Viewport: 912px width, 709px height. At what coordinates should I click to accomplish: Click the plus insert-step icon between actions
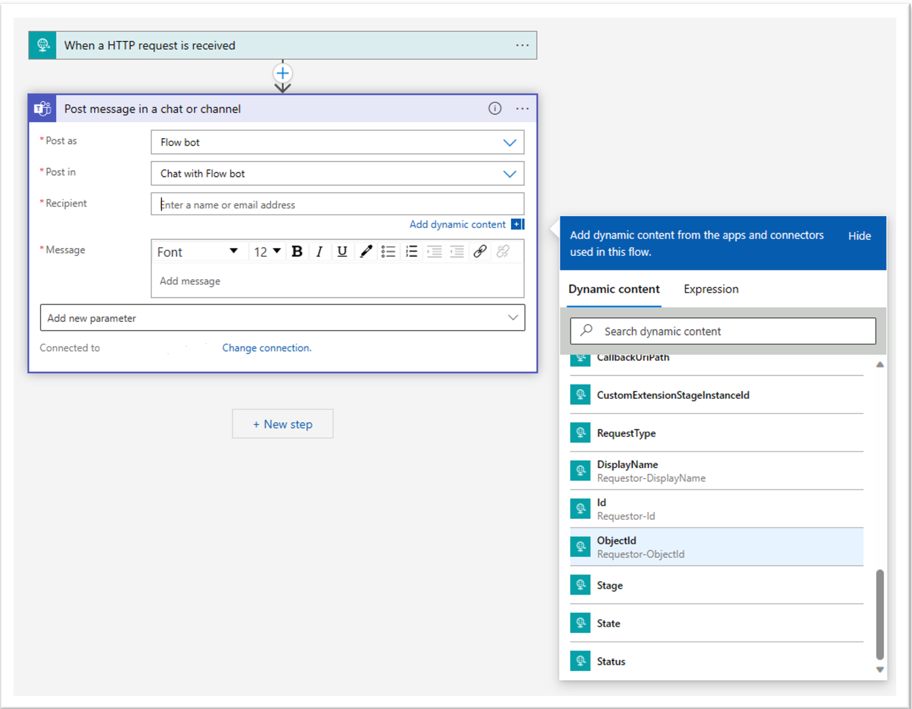click(x=283, y=74)
